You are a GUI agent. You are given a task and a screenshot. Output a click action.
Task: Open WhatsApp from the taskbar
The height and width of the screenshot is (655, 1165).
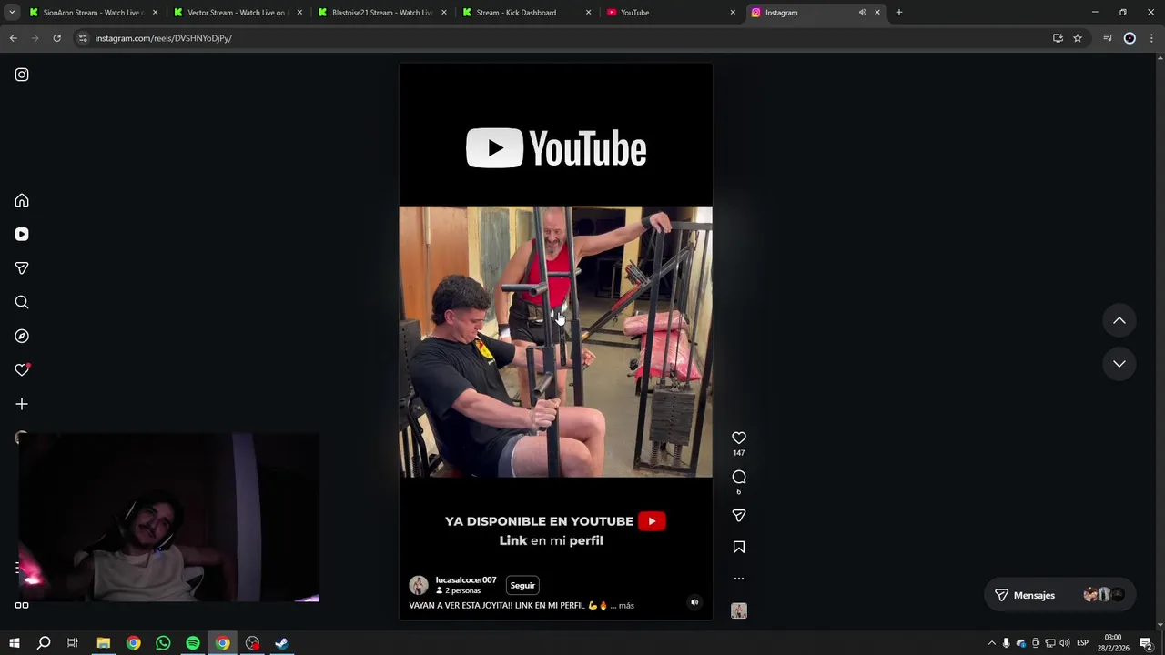tap(163, 643)
